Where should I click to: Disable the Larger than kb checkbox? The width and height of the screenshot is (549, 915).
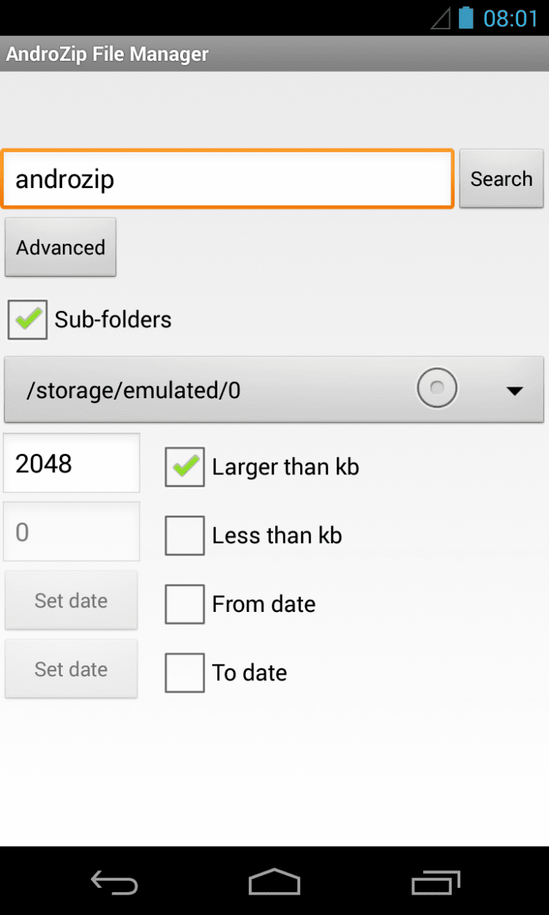point(184,467)
